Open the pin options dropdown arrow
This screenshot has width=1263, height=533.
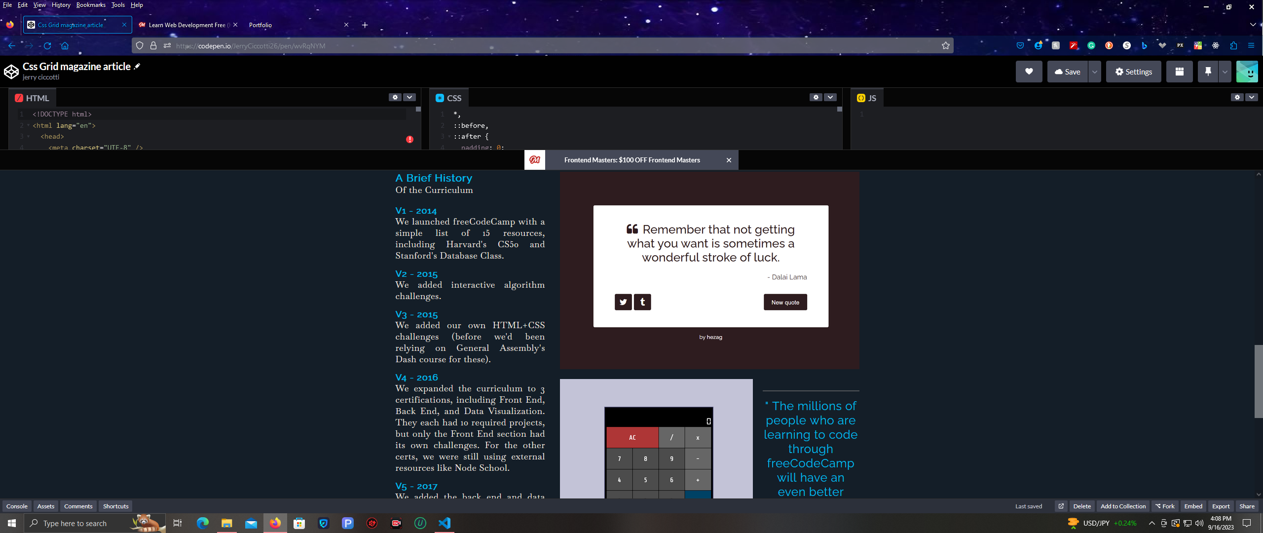click(1225, 72)
